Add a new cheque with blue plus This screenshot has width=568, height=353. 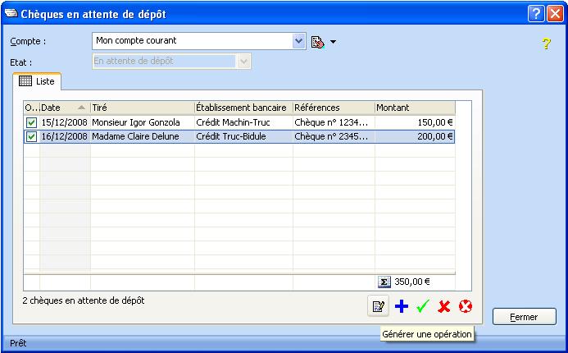[x=401, y=307]
